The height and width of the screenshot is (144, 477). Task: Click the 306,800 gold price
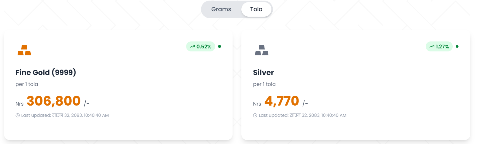54,101
